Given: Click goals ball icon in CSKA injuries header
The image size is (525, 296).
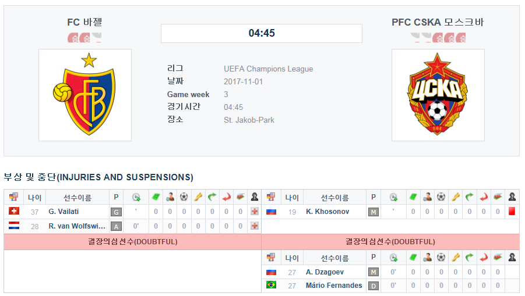Looking at the screenshot, I should pos(441,197).
